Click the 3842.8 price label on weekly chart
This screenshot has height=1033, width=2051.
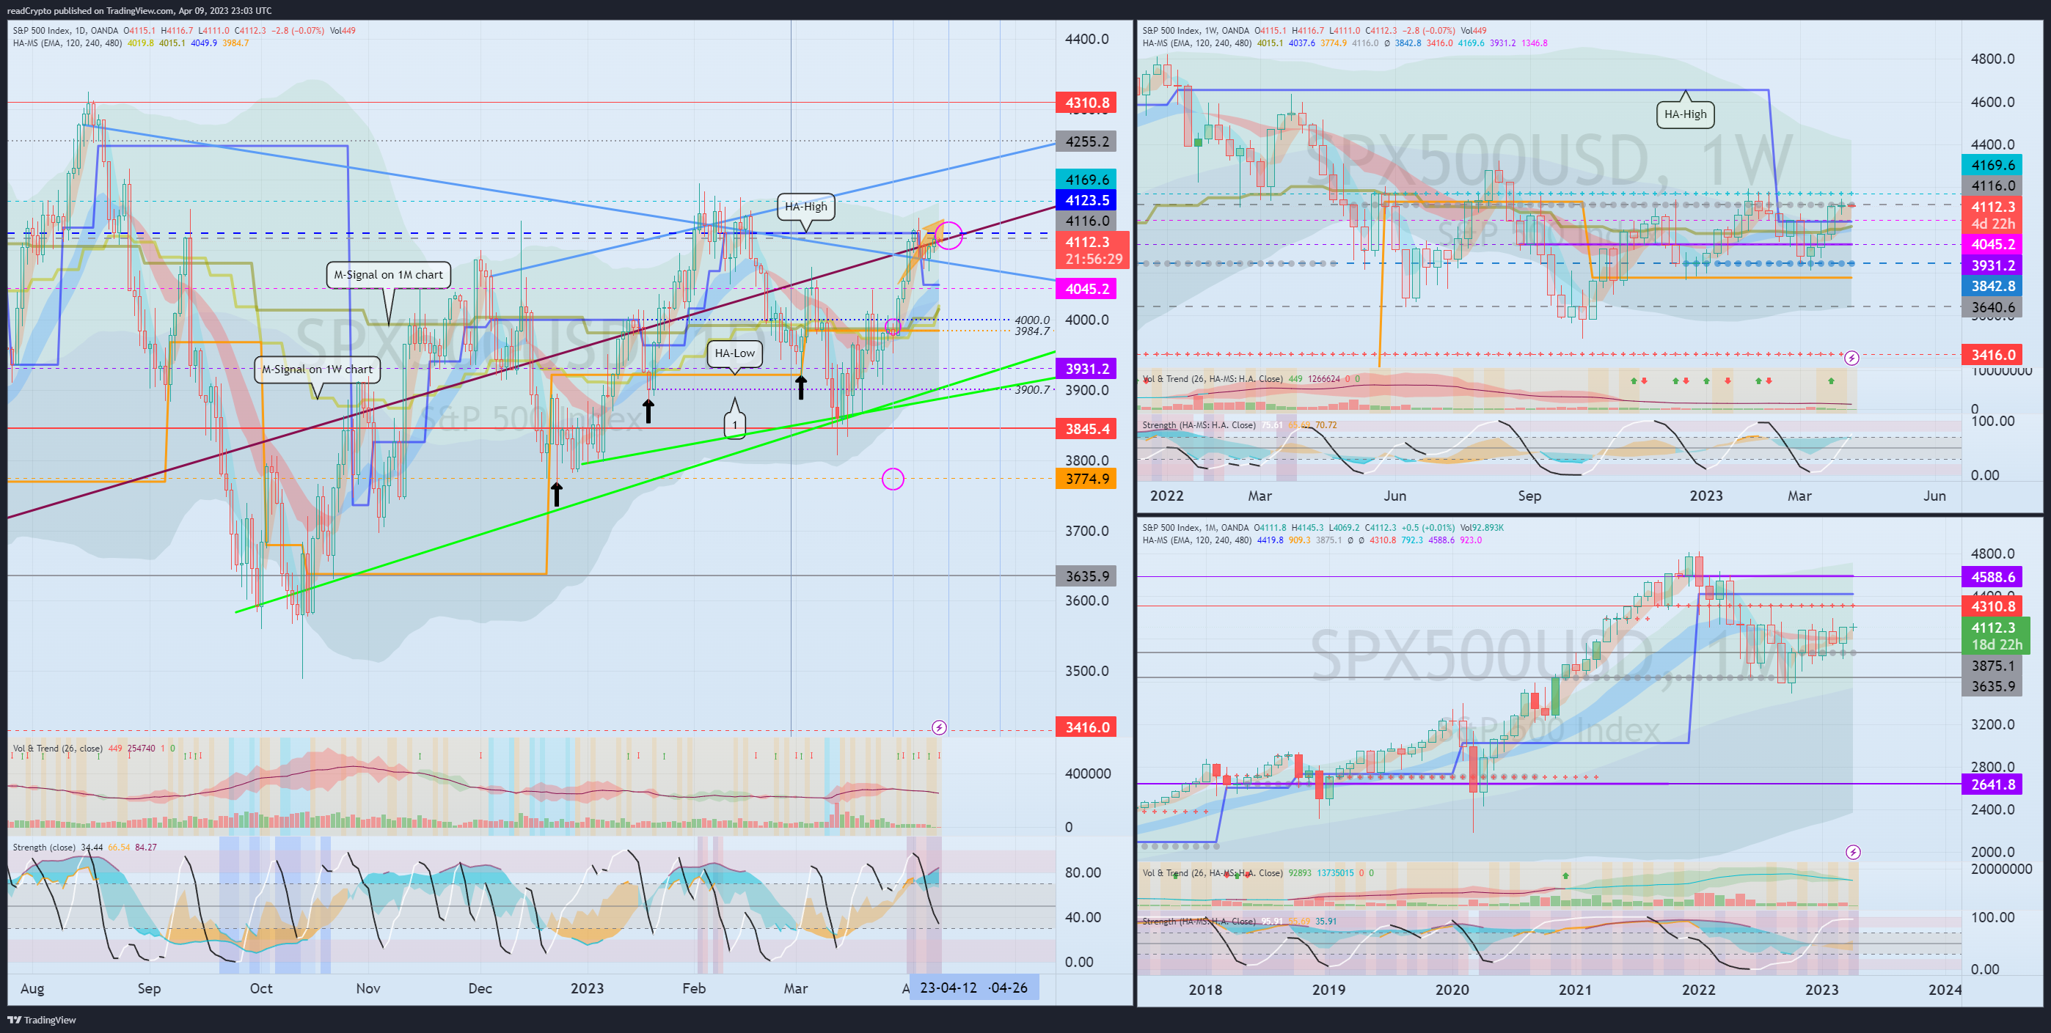[x=1992, y=287]
